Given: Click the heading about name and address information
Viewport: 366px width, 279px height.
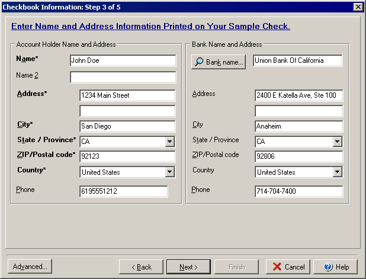Looking at the screenshot, I should point(150,26).
